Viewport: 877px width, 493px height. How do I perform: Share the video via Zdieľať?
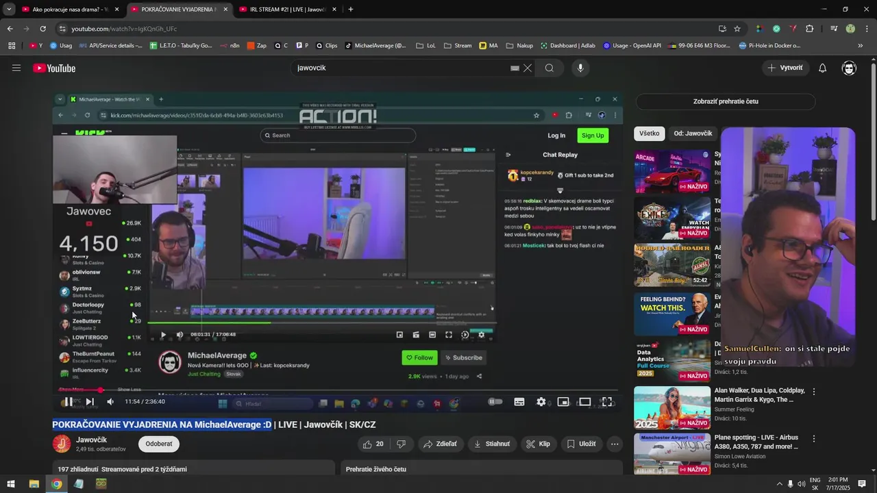[440, 444]
